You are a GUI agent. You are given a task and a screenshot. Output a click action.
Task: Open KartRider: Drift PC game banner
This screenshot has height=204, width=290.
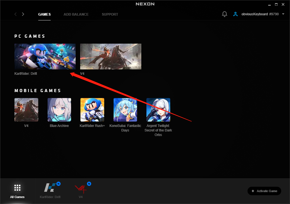[x=45, y=56]
